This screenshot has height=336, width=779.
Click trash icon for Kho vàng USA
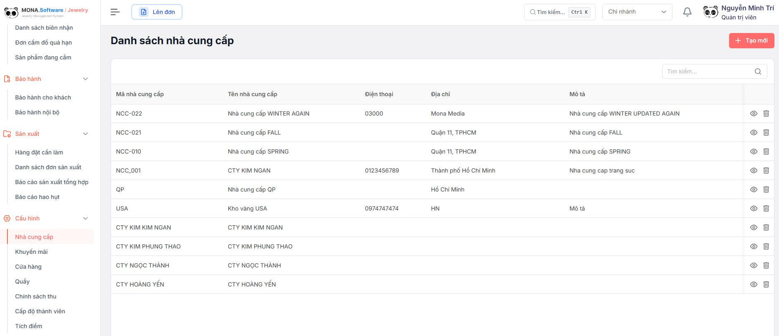[x=766, y=208]
